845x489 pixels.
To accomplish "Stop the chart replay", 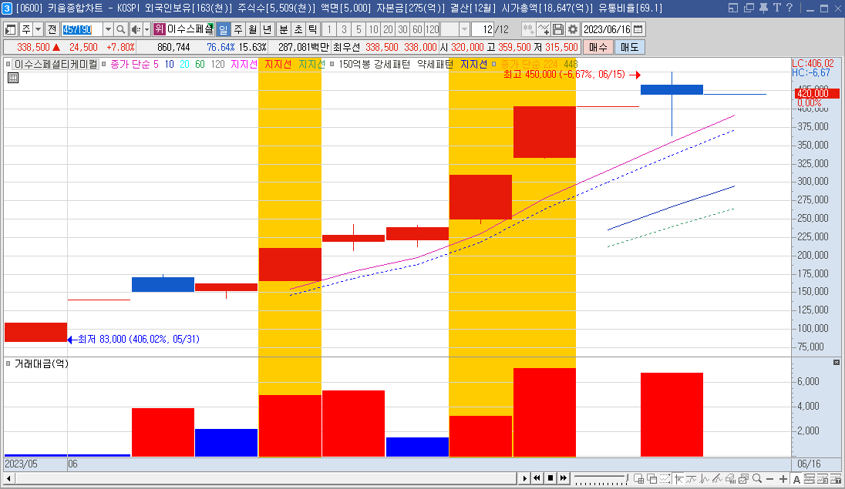I will click(x=550, y=478).
